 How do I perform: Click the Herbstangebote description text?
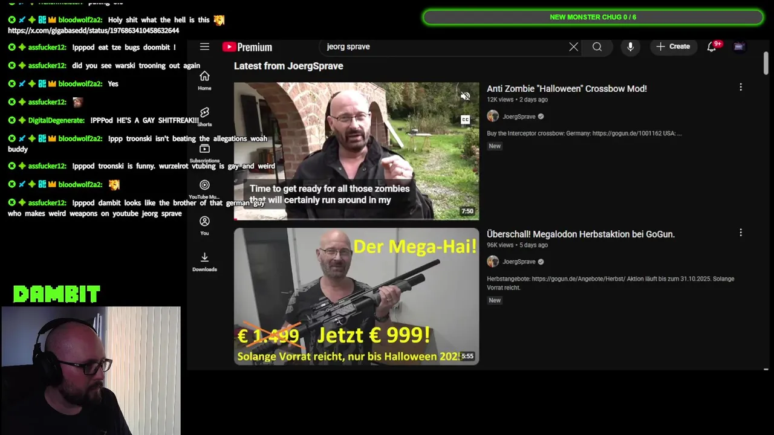pos(611,283)
